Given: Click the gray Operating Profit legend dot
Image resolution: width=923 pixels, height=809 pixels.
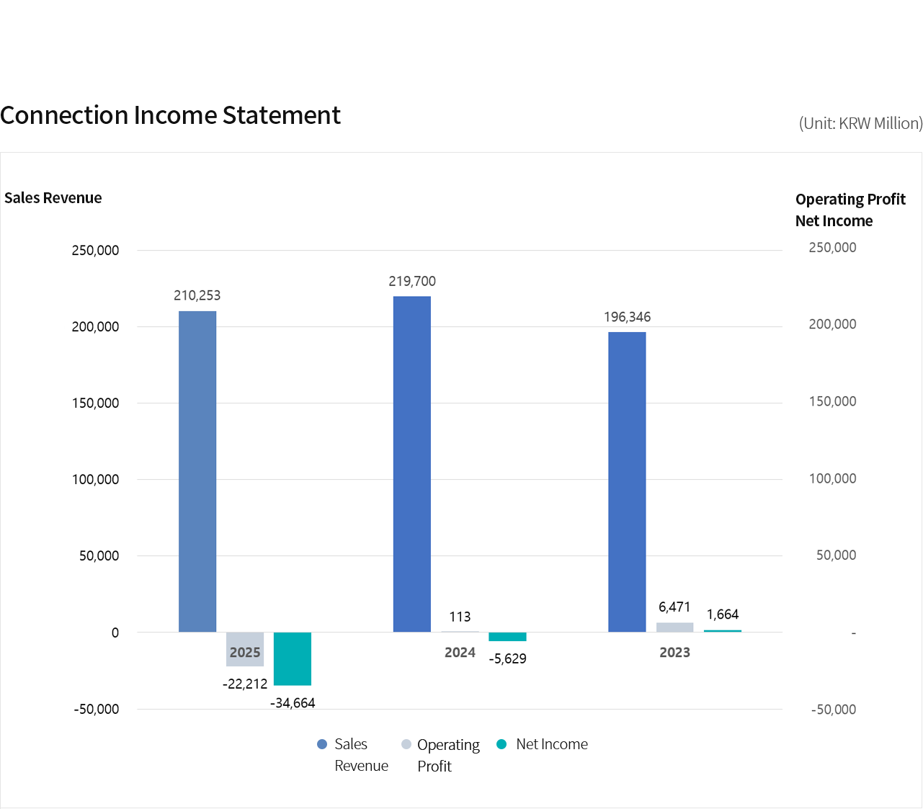Looking at the screenshot, I should point(406,744).
